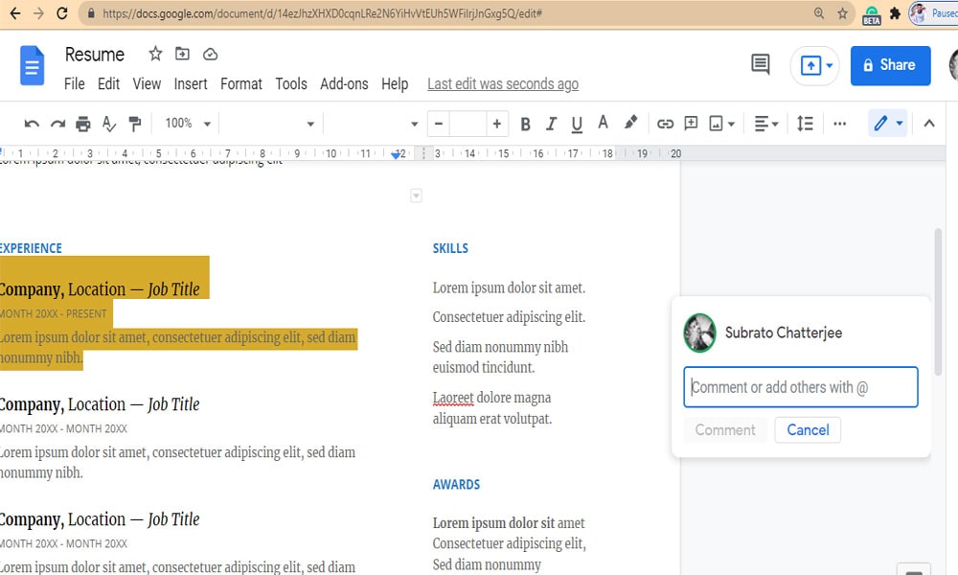Viewport: 958px width, 575px height.
Task: Click the Insert link icon
Action: pos(665,124)
